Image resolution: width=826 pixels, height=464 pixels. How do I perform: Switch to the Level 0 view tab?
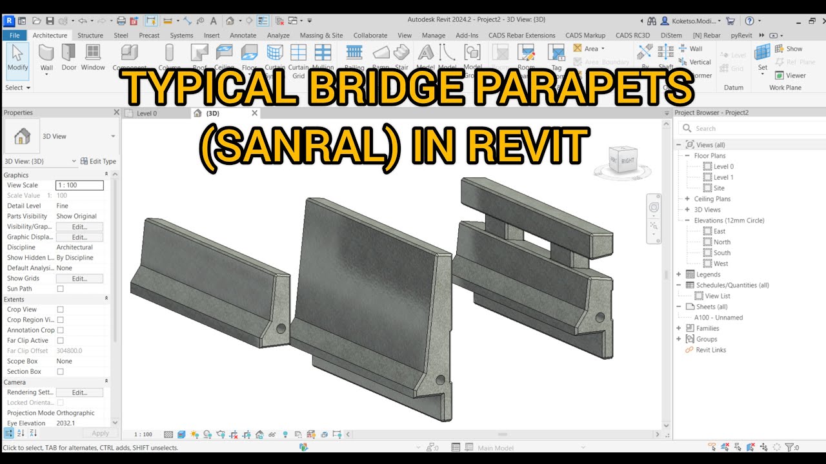147,113
